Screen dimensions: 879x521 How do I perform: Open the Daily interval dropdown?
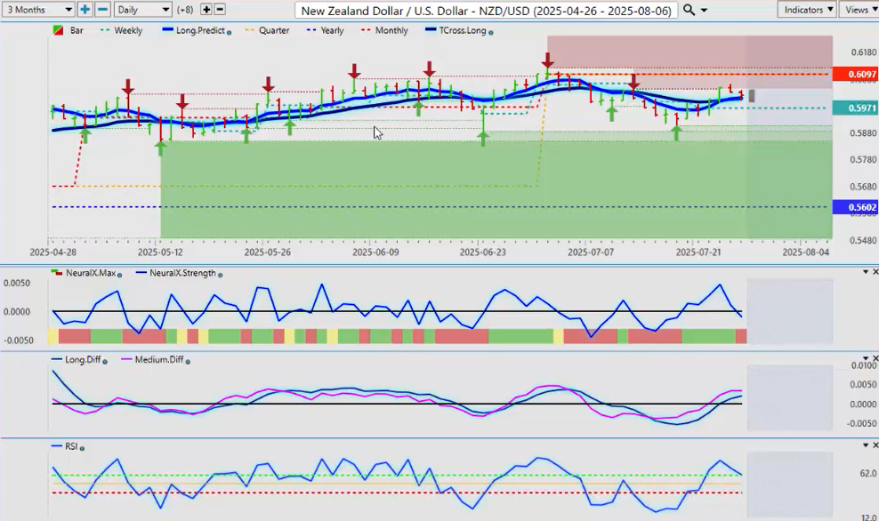(x=142, y=10)
